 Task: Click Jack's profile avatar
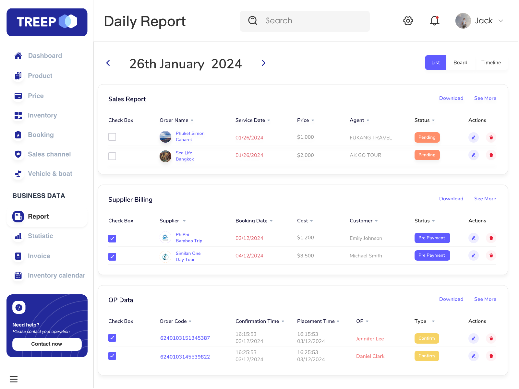pos(463,21)
